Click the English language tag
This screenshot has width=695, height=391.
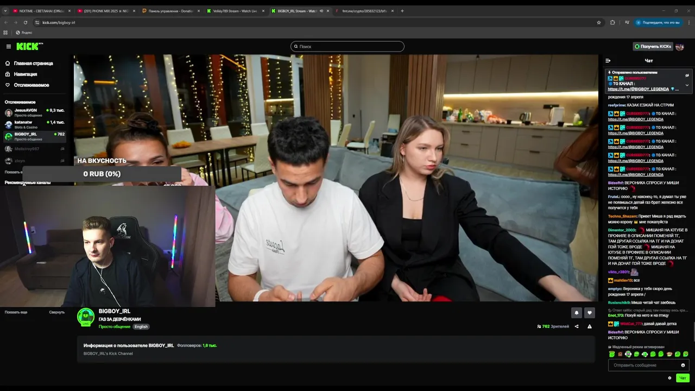click(x=141, y=327)
